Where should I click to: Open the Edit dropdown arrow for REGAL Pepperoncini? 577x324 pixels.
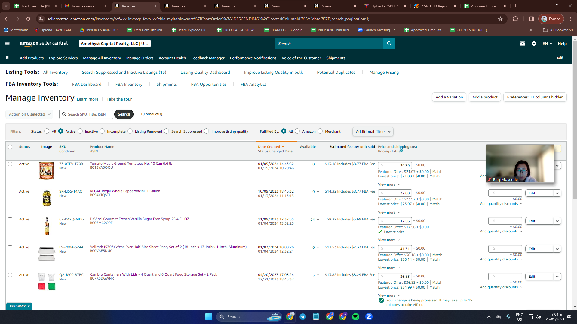pyautogui.click(x=557, y=193)
